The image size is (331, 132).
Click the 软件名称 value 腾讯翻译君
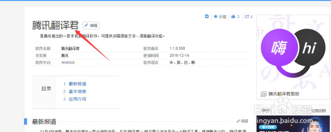70,48
